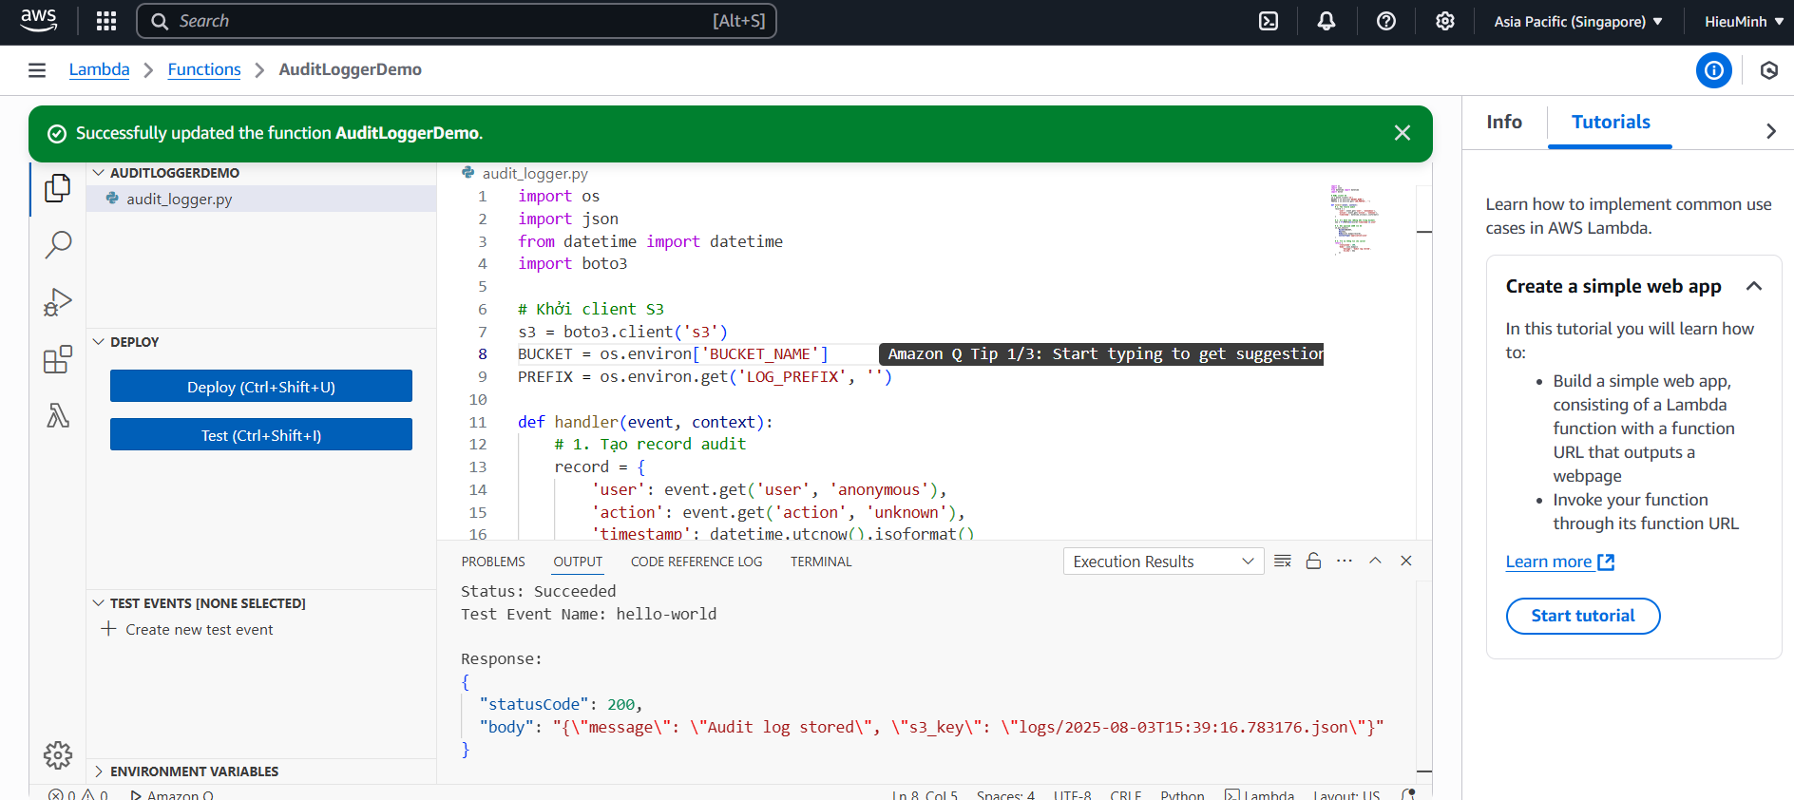This screenshot has width=1794, height=800.
Task: Click the Layout: US indicator
Action: pos(1346,794)
